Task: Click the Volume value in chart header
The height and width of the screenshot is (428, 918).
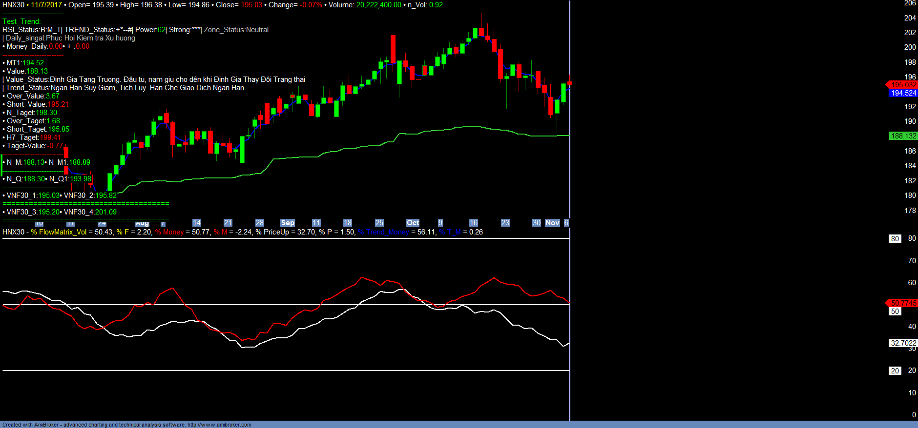Action: point(378,5)
